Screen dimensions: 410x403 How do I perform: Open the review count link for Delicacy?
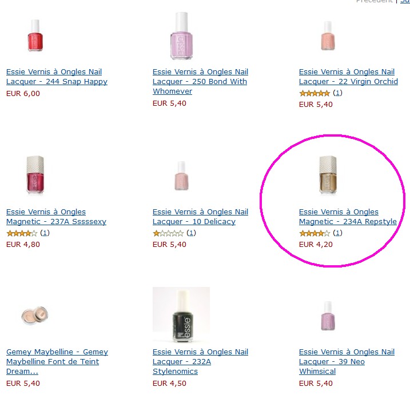192,233
